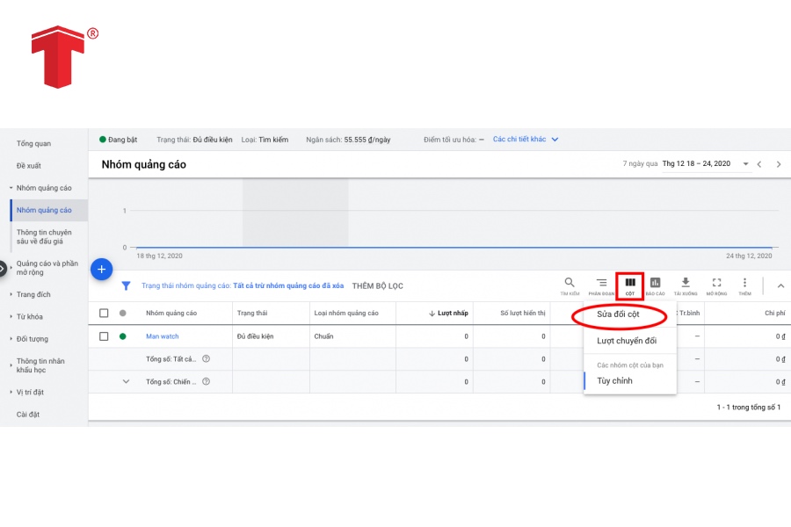Image resolution: width=791 pixels, height=527 pixels.
Task: Click the blue chart data line
Action: pyautogui.click(x=454, y=247)
